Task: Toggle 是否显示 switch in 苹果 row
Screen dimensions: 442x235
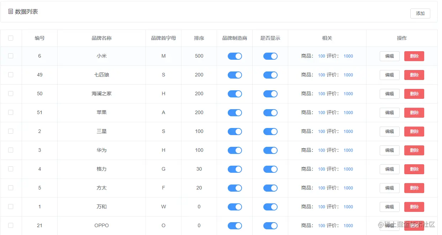Action: click(x=270, y=113)
